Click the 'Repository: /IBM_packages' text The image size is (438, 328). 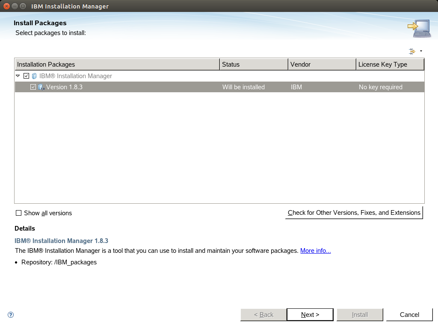click(x=59, y=262)
